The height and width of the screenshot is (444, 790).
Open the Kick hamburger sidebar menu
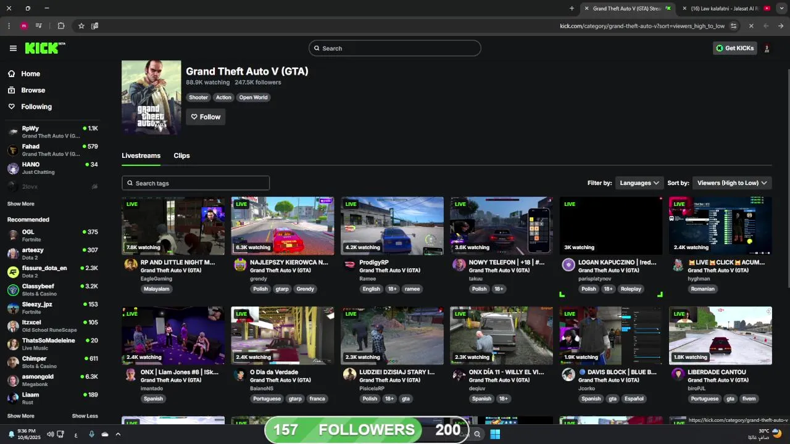[x=13, y=48]
